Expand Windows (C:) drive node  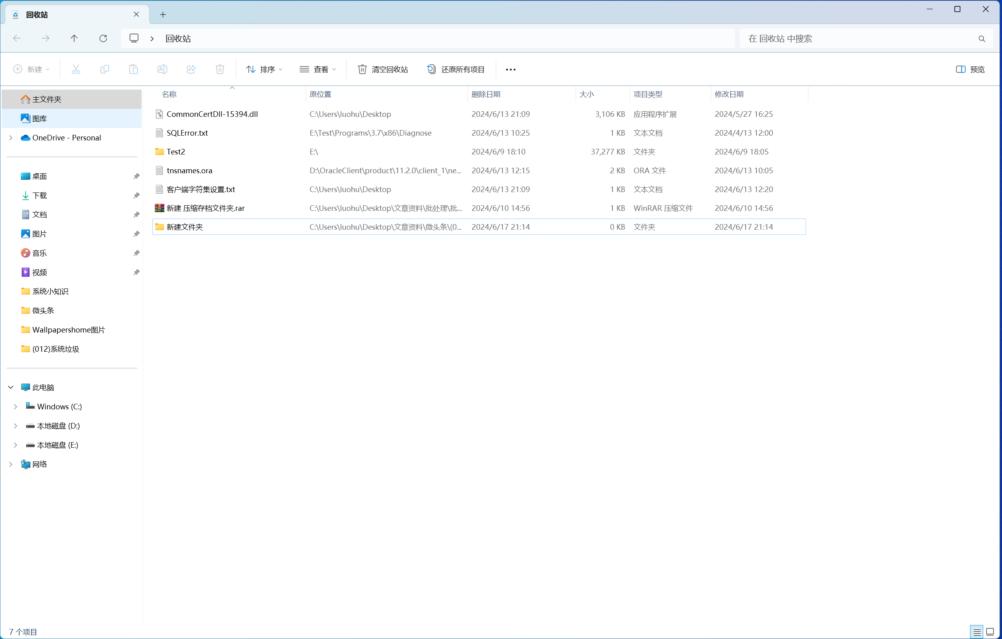[x=15, y=407]
